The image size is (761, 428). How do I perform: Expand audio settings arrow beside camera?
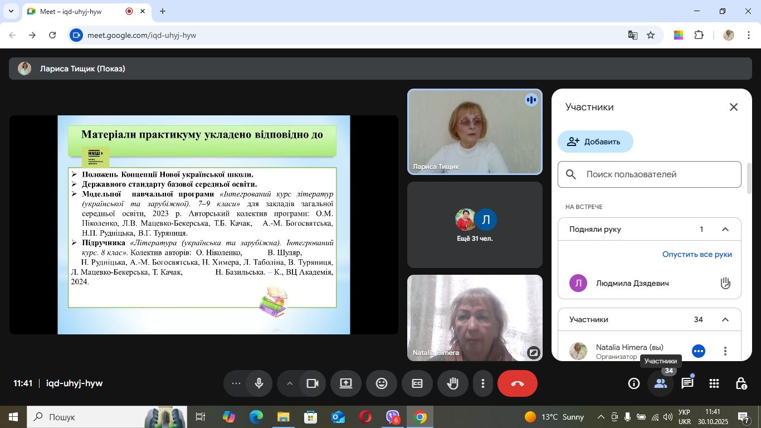(290, 383)
